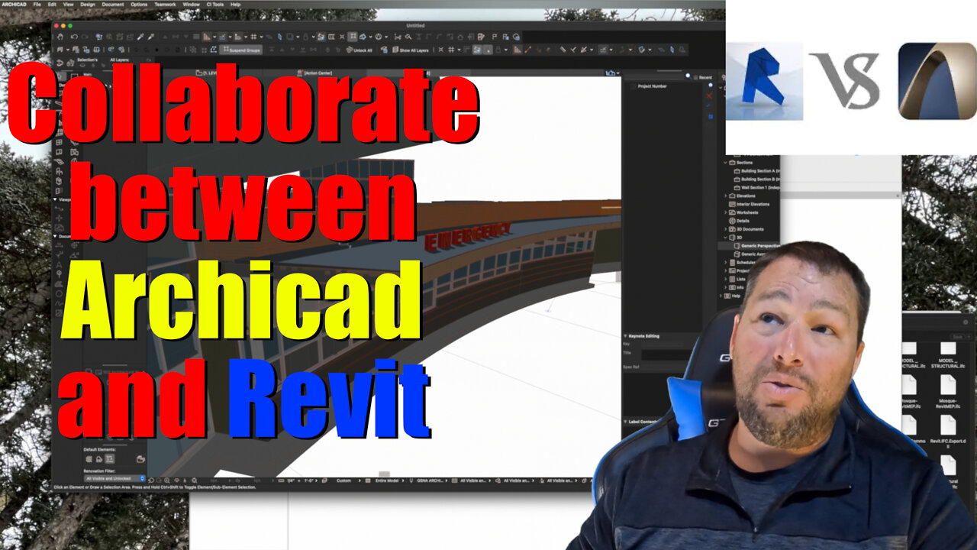Click the blue checkmark icon in side strip

pyautogui.click(x=710, y=106)
